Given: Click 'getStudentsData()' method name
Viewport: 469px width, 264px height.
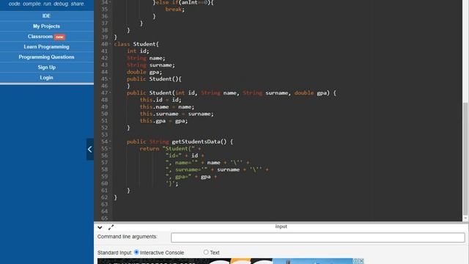Looking at the screenshot, I should [199, 142].
